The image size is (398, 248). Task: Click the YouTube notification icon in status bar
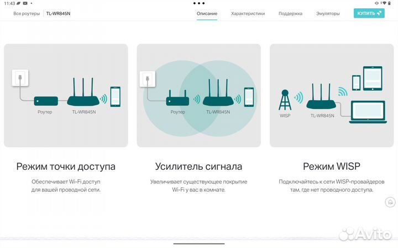25,3
